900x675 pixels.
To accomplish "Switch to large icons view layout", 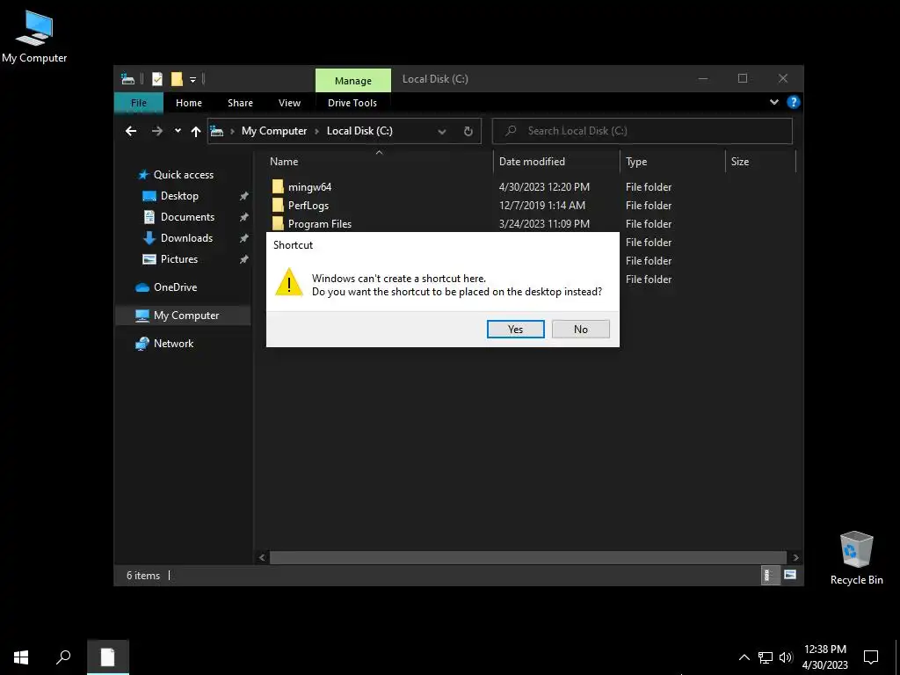I will pos(790,575).
